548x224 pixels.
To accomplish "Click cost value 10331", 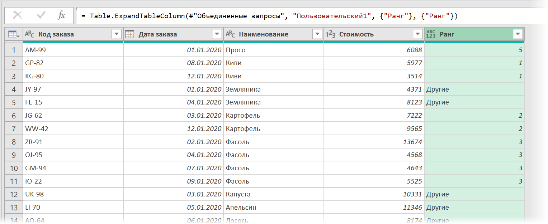I will pyautogui.click(x=374, y=194).
